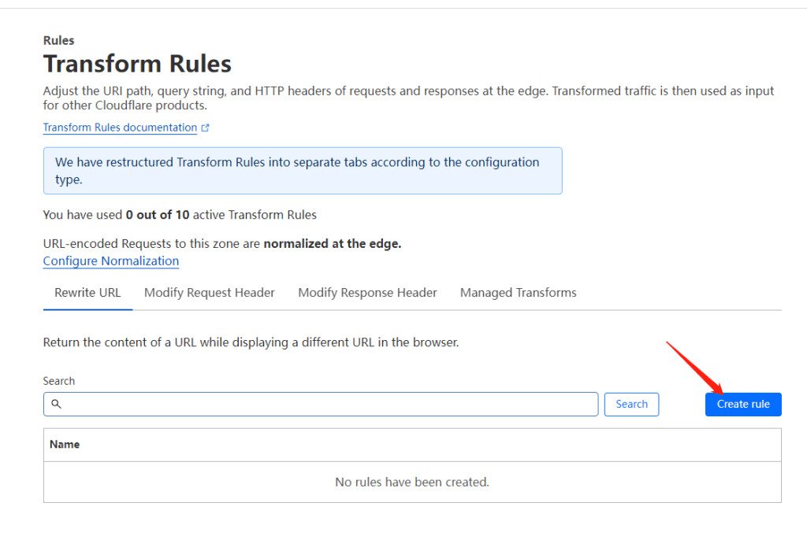Click the "normalized at the edge" text

coord(332,244)
